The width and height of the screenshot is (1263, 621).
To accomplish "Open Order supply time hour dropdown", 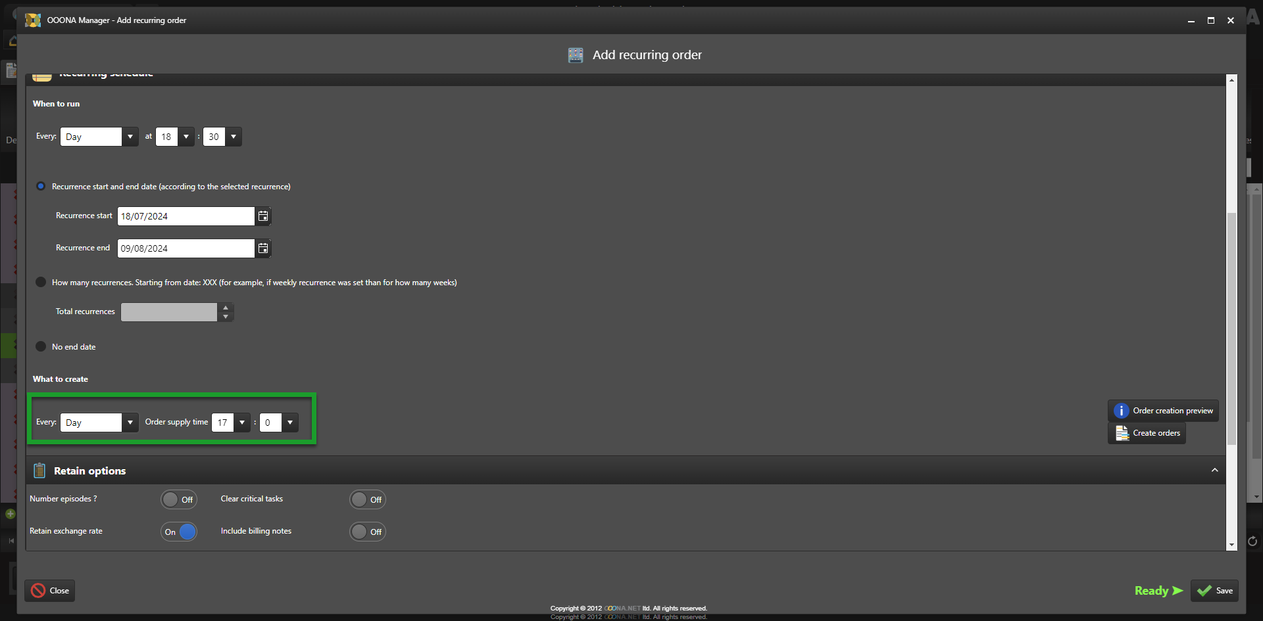I will pos(242,423).
